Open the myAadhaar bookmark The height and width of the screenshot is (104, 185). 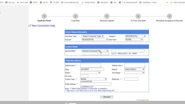(x=148, y=2)
